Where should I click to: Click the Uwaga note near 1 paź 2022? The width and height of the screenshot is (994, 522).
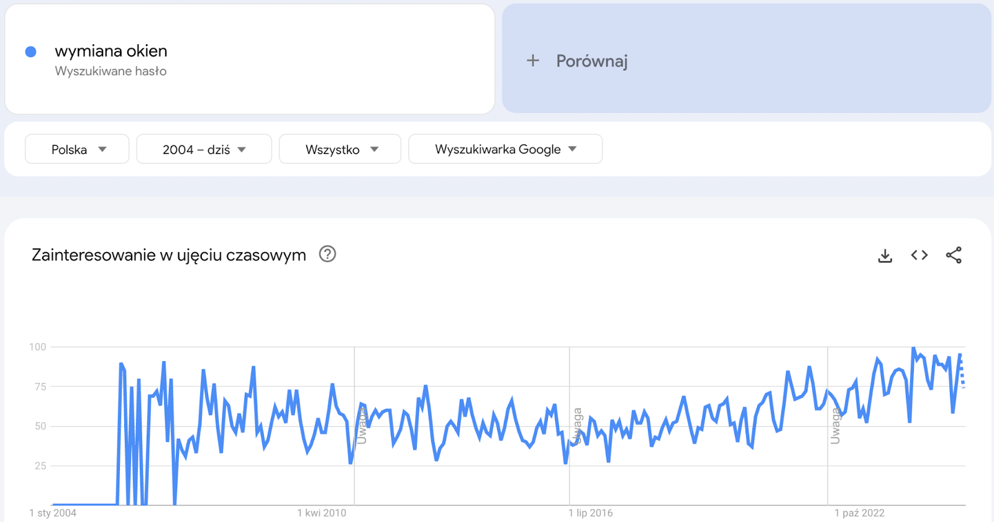click(x=835, y=426)
